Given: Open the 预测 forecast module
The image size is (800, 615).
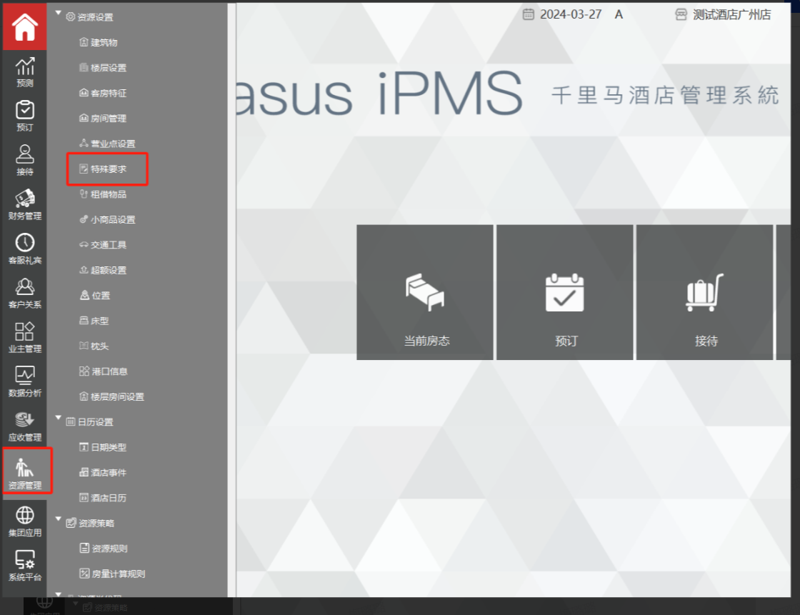Looking at the screenshot, I should pyautogui.click(x=25, y=72).
